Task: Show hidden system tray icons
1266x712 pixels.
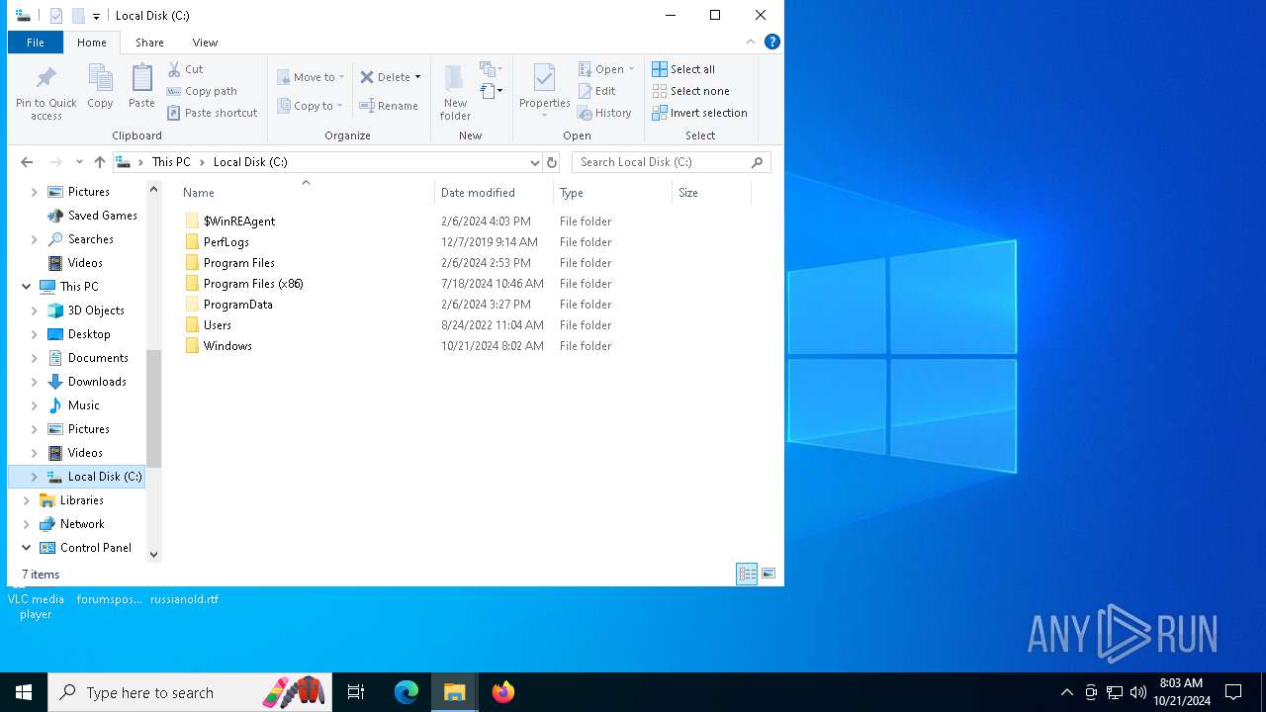Action: [1066, 692]
